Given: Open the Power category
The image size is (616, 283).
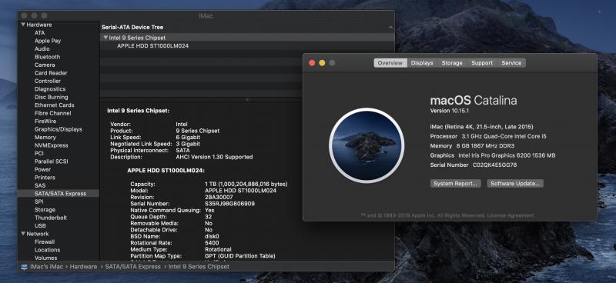Looking at the screenshot, I should tap(42, 169).
